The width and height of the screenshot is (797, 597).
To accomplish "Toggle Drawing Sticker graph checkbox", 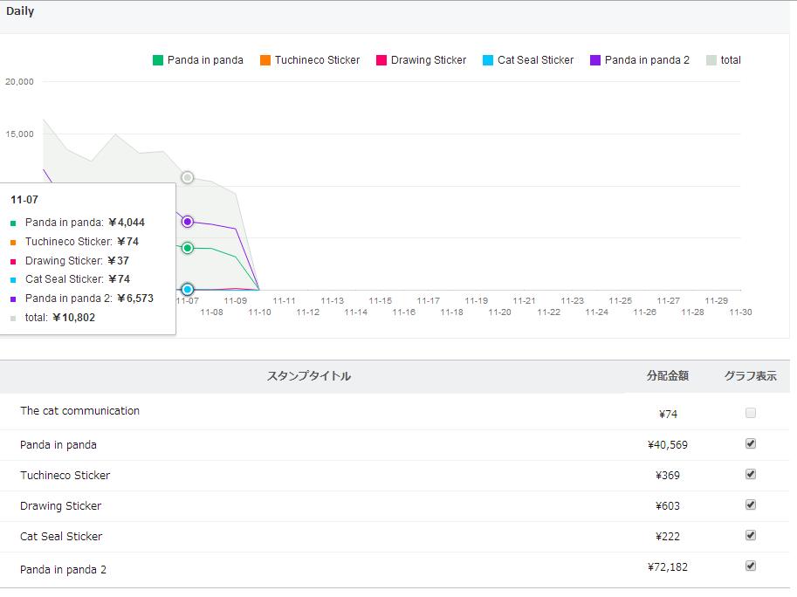I will point(751,504).
